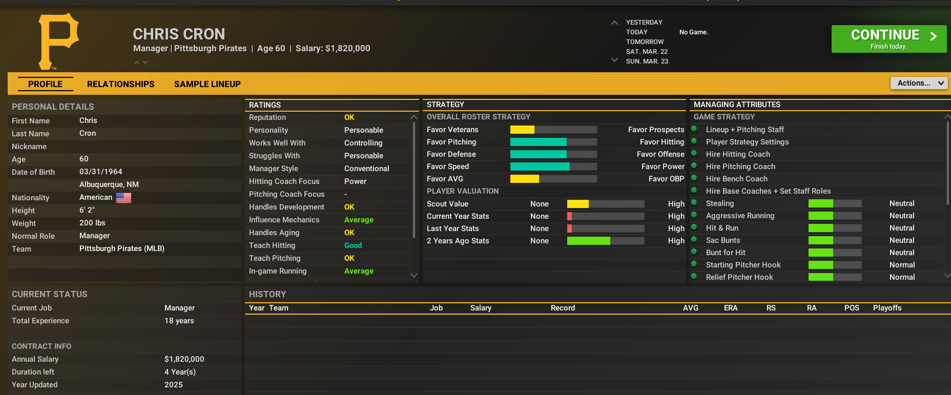Click the Pittsburgh Pirates P logo
951x395 pixels.
coord(59,41)
